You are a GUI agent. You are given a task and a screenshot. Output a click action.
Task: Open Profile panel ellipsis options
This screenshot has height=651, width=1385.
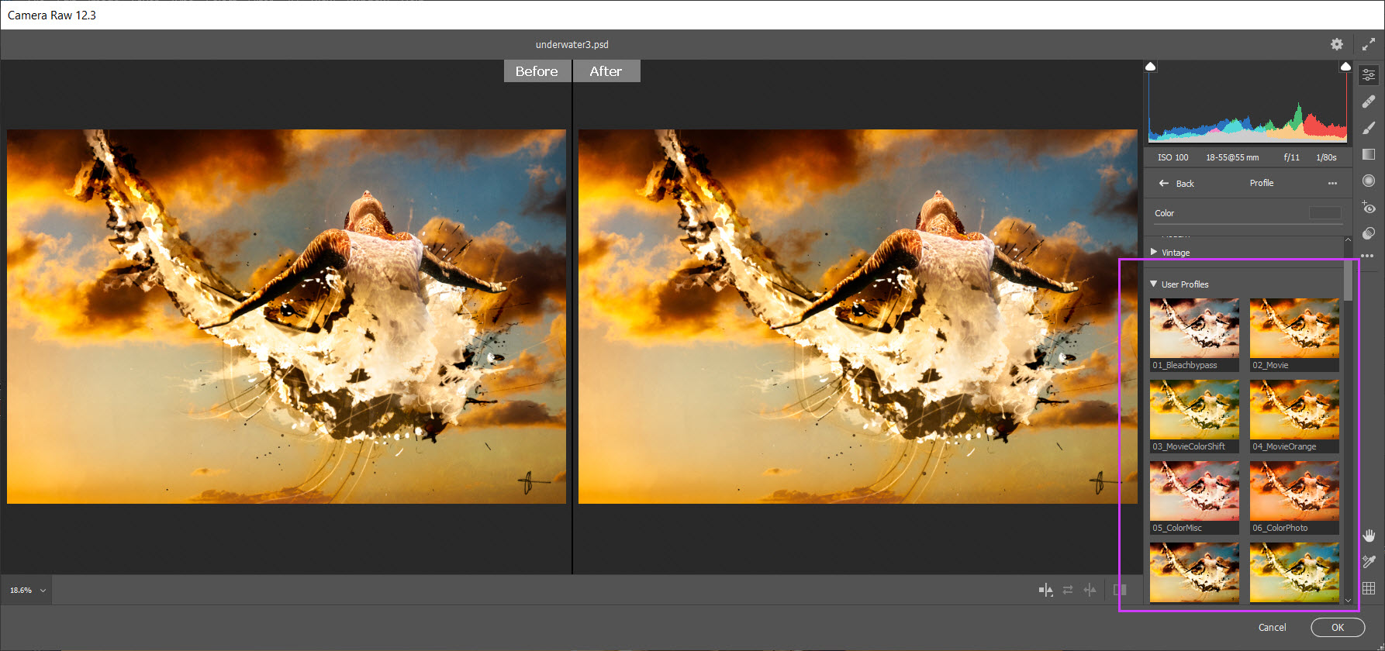(1332, 184)
